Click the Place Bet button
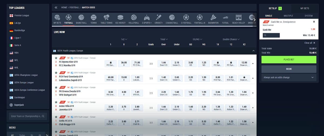This screenshot has height=136, width=324. tap(289, 59)
